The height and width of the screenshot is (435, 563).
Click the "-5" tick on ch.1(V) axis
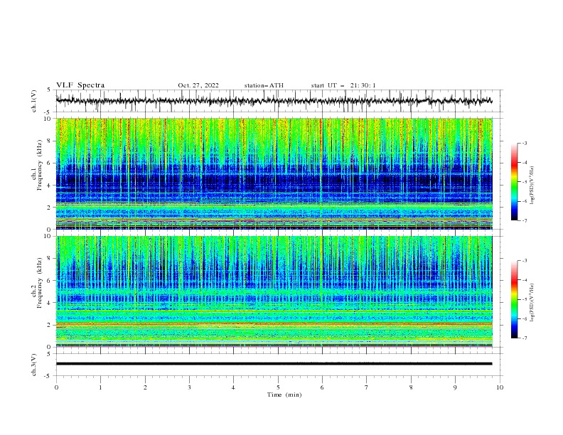[x=48, y=112]
